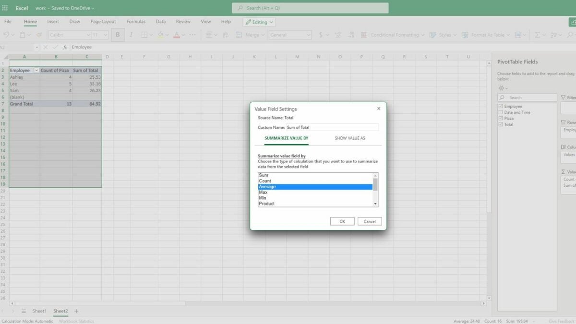
Task: Click the Italic formatting icon
Action: (131, 35)
